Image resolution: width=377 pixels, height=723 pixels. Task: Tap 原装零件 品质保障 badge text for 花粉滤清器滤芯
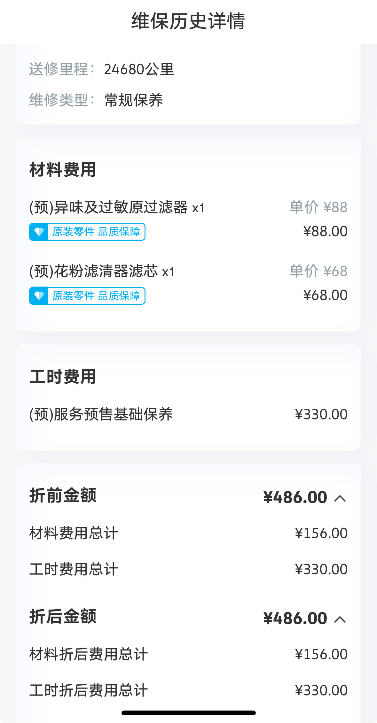click(x=96, y=296)
